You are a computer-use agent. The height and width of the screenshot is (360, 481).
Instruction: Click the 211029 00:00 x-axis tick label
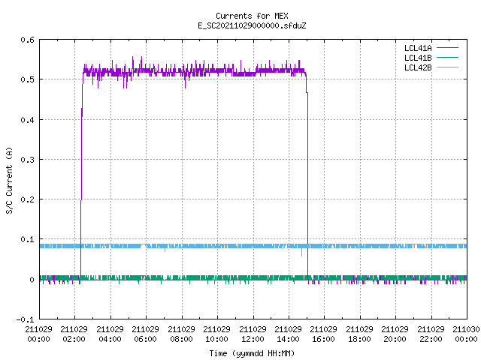coord(38,334)
